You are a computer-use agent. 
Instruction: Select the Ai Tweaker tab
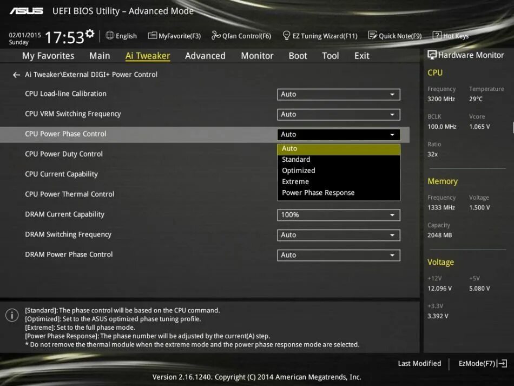point(148,56)
